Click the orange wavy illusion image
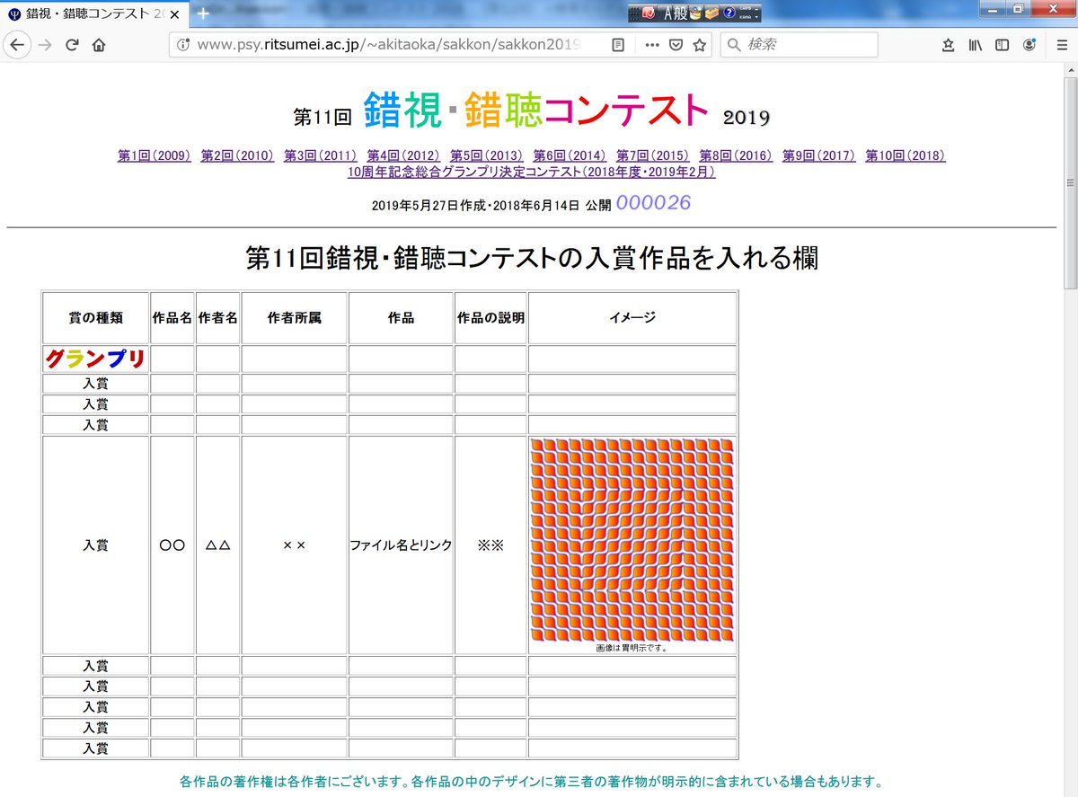The width and height of the screenshot is (1078, 797). (x=632, y=540)
